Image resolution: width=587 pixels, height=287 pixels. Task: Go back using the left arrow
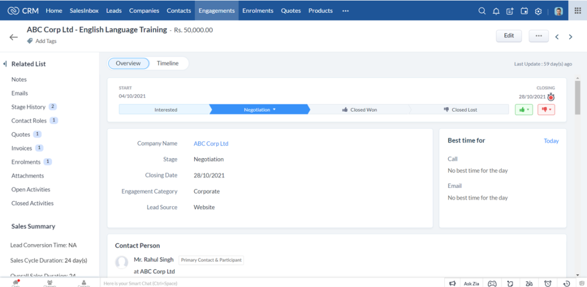click(x=14, y=37)
